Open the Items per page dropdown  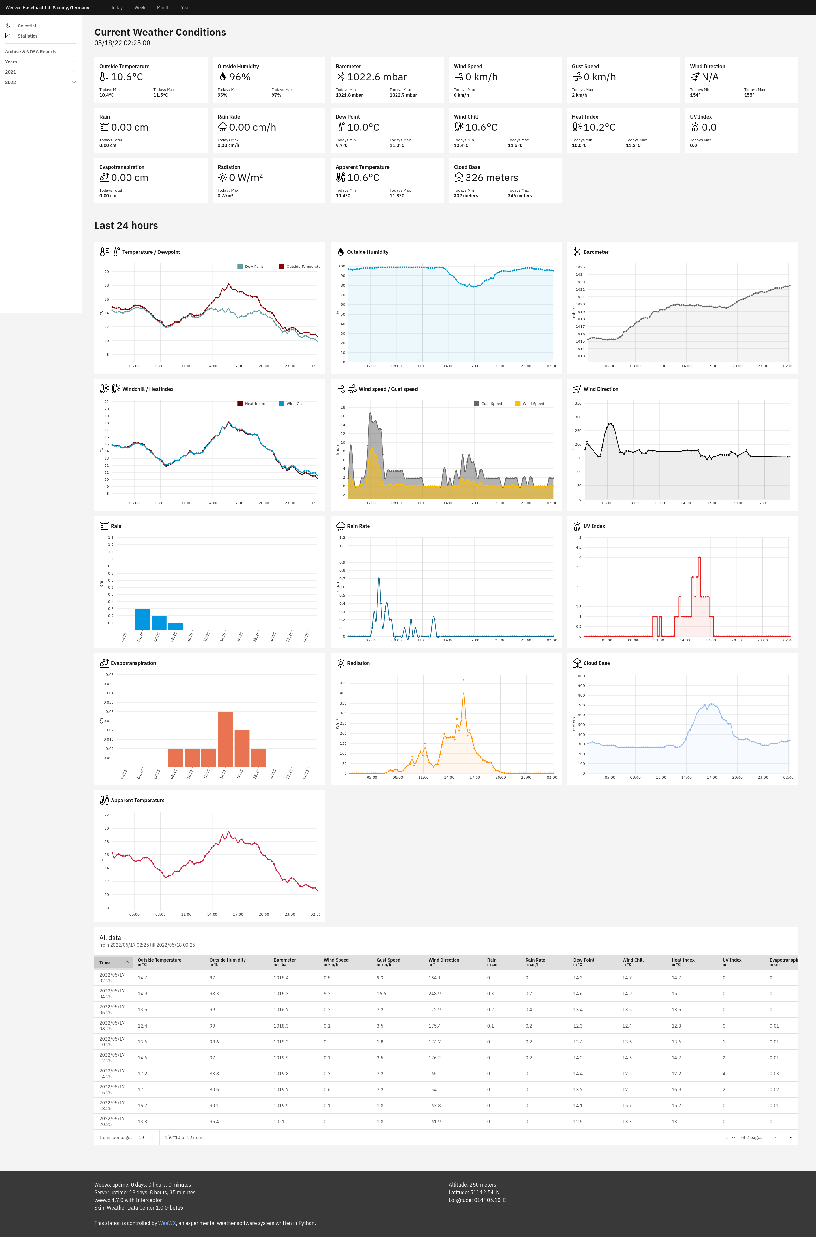pos(146,1138)
